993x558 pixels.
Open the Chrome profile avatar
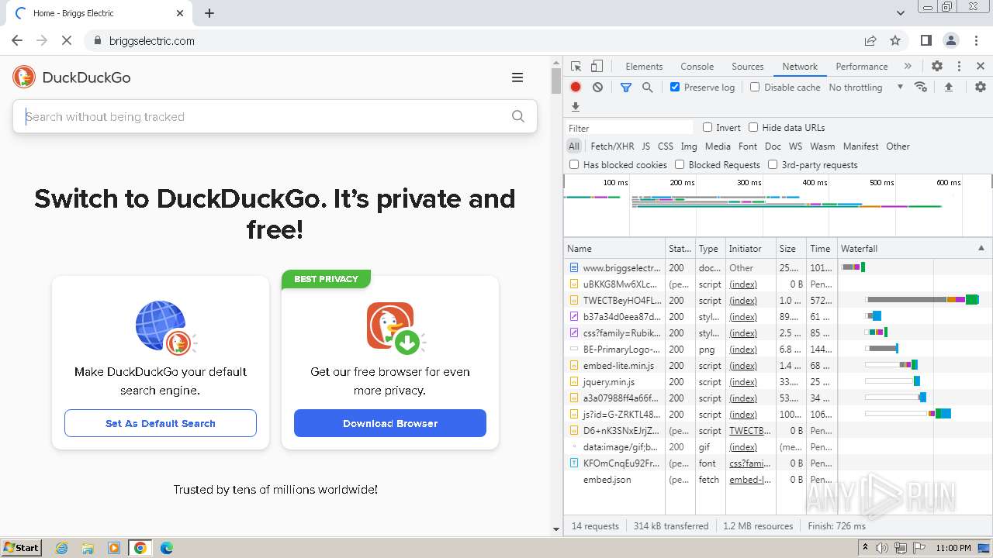click(x=950, y=41)
